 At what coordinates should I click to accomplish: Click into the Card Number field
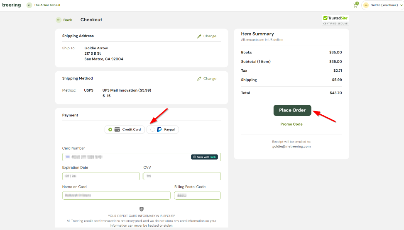tap(125, 157)
